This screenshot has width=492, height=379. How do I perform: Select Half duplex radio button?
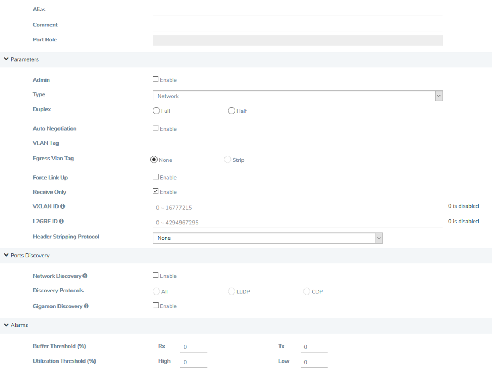[232, 111]
